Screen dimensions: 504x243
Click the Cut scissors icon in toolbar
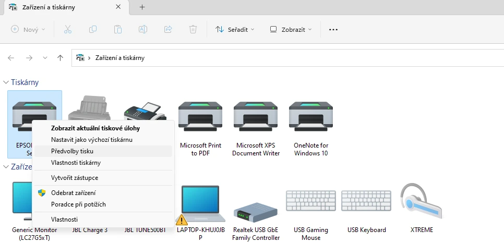pyautogui.click(x=67, y=30)
